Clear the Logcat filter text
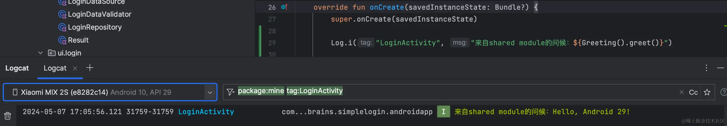 682,92
